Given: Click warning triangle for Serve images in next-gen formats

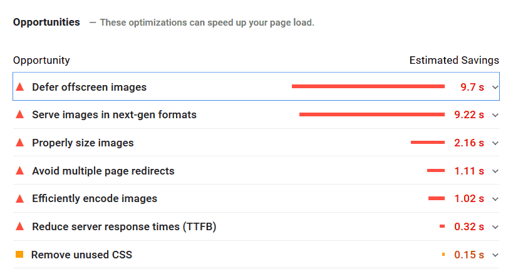Looking at the screenshot, I should click(20, 114).
